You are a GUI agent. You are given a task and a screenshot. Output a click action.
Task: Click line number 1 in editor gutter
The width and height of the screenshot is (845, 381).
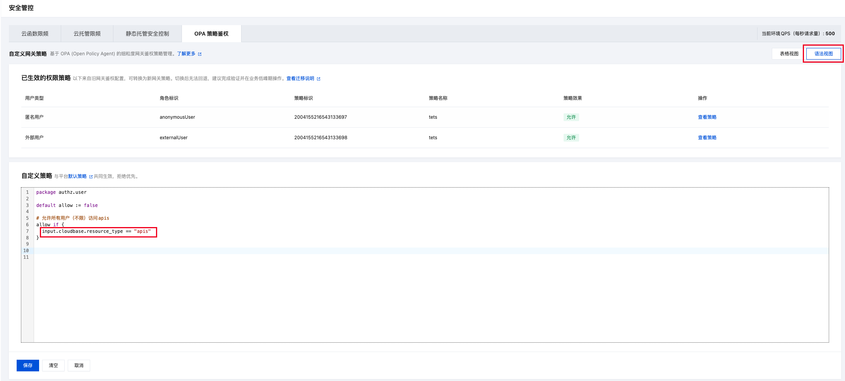tap(27, 192)
